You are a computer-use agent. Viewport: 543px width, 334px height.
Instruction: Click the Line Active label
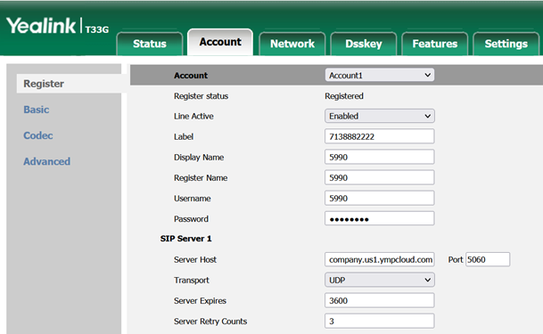pyautogui.click(x=193, y=116)
